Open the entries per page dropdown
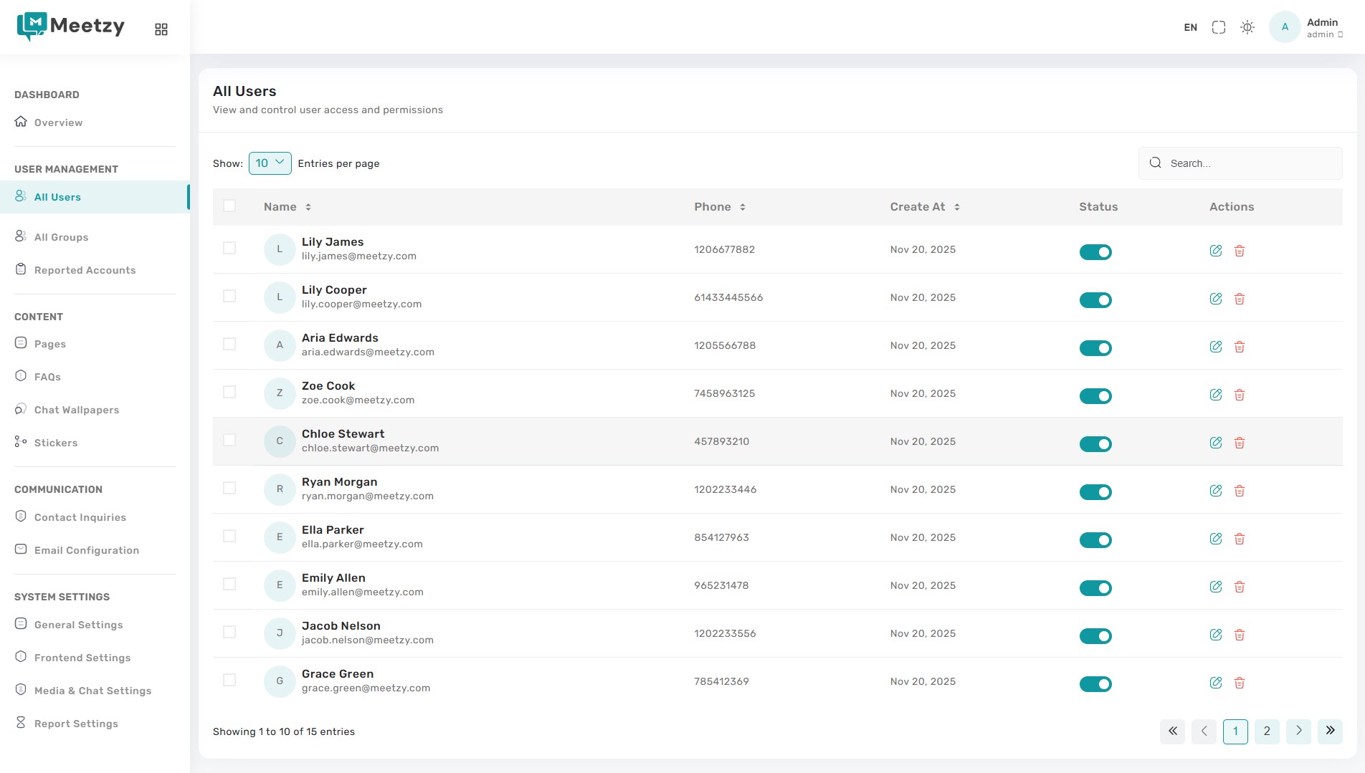Screen dimensions: 1365x773 (x=270, y=163)
